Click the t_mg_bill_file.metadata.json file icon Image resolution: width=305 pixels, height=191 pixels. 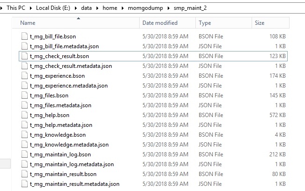(24, 46)
